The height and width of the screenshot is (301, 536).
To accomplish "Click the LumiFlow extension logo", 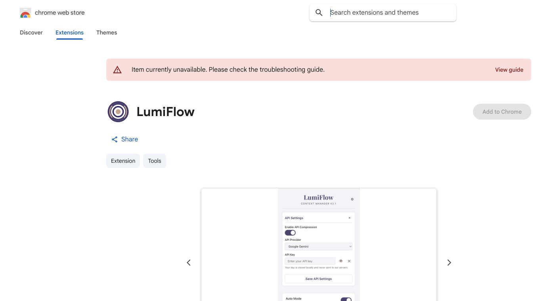I will 118,112.
